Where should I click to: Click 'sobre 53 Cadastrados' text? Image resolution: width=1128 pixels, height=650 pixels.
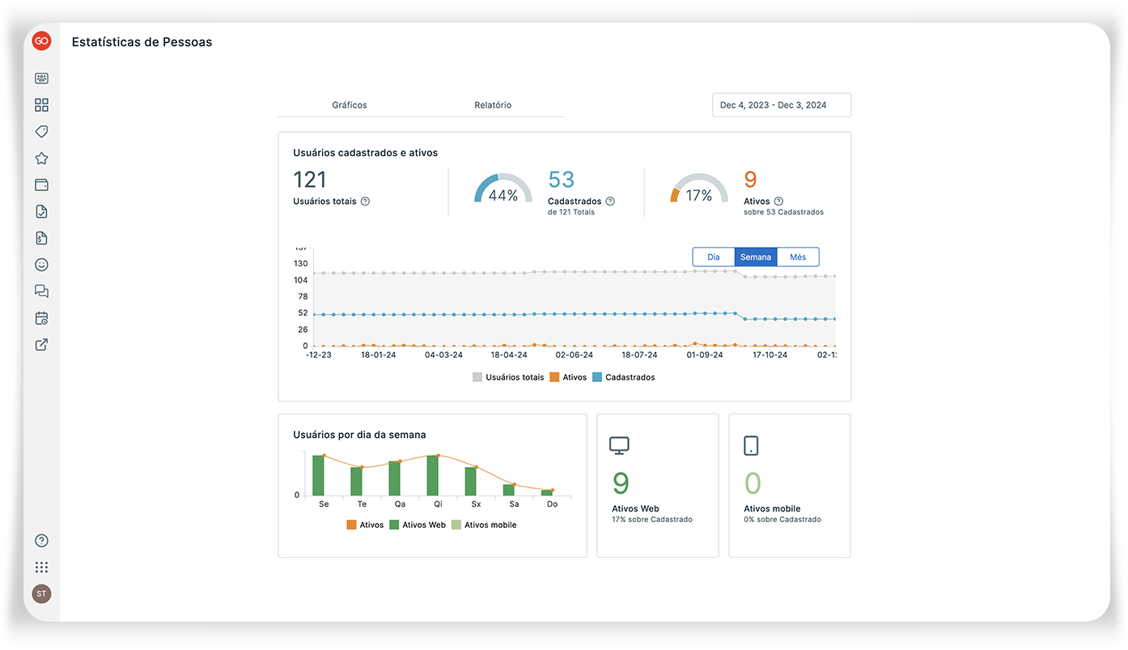tap(783, 212)
